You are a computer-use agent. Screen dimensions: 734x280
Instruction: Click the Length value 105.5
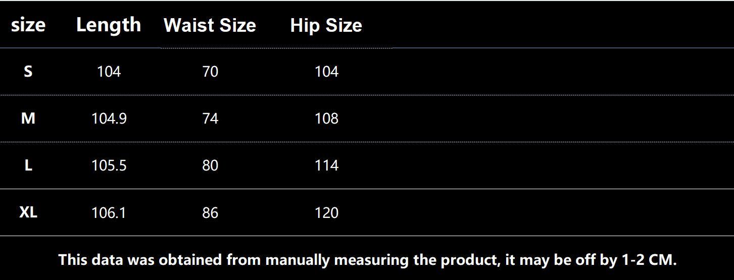point(109,165)
